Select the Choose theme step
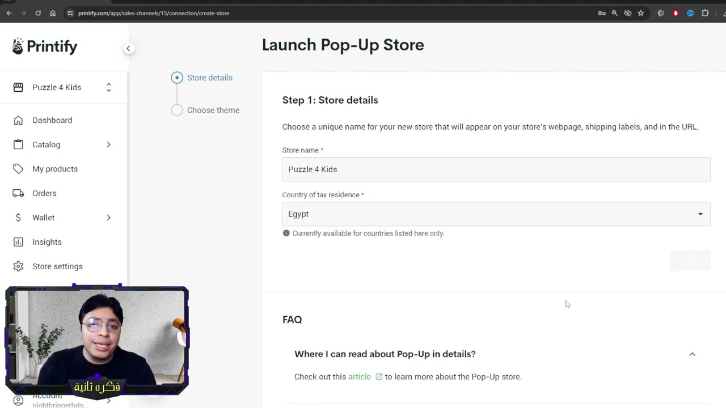 point(205,110)
